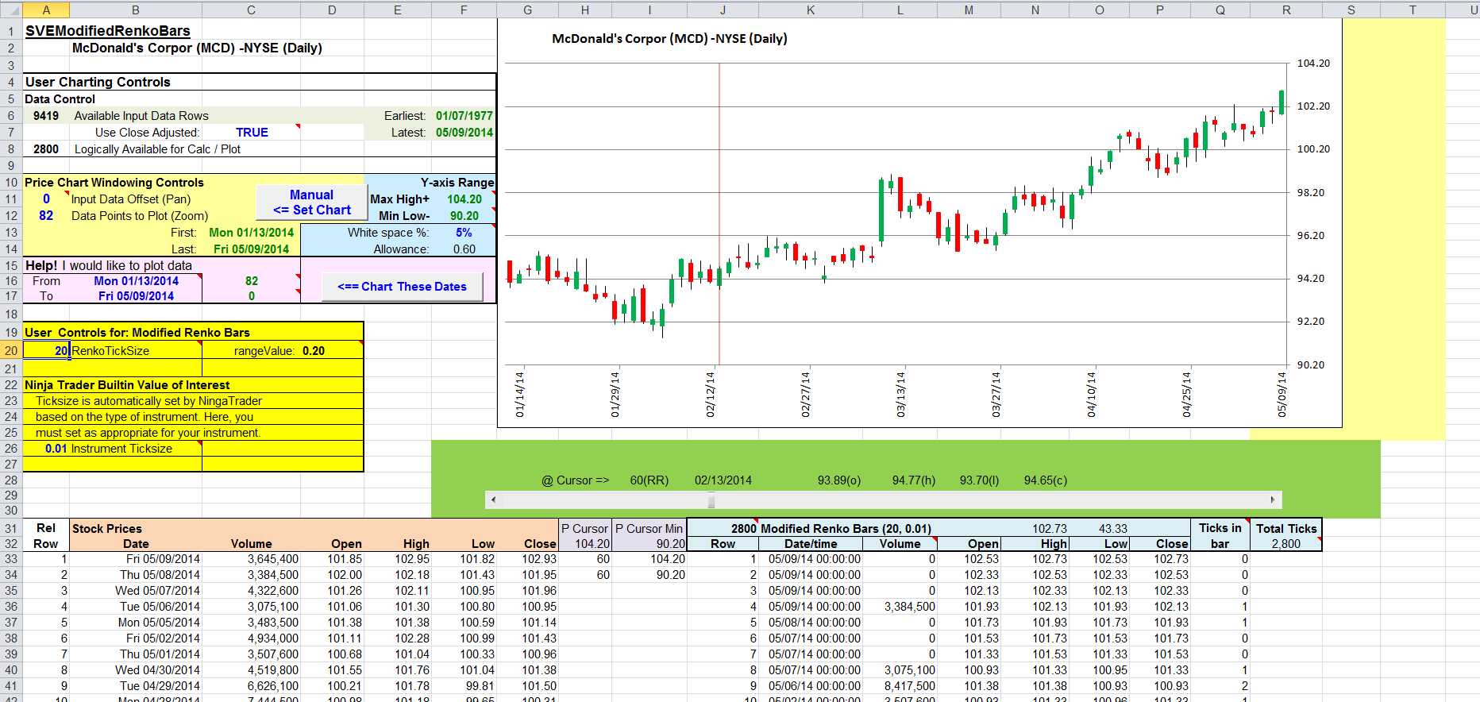Click the 60(RR) cursor readout
The image size is (1480, 702).
coord(649,480)
